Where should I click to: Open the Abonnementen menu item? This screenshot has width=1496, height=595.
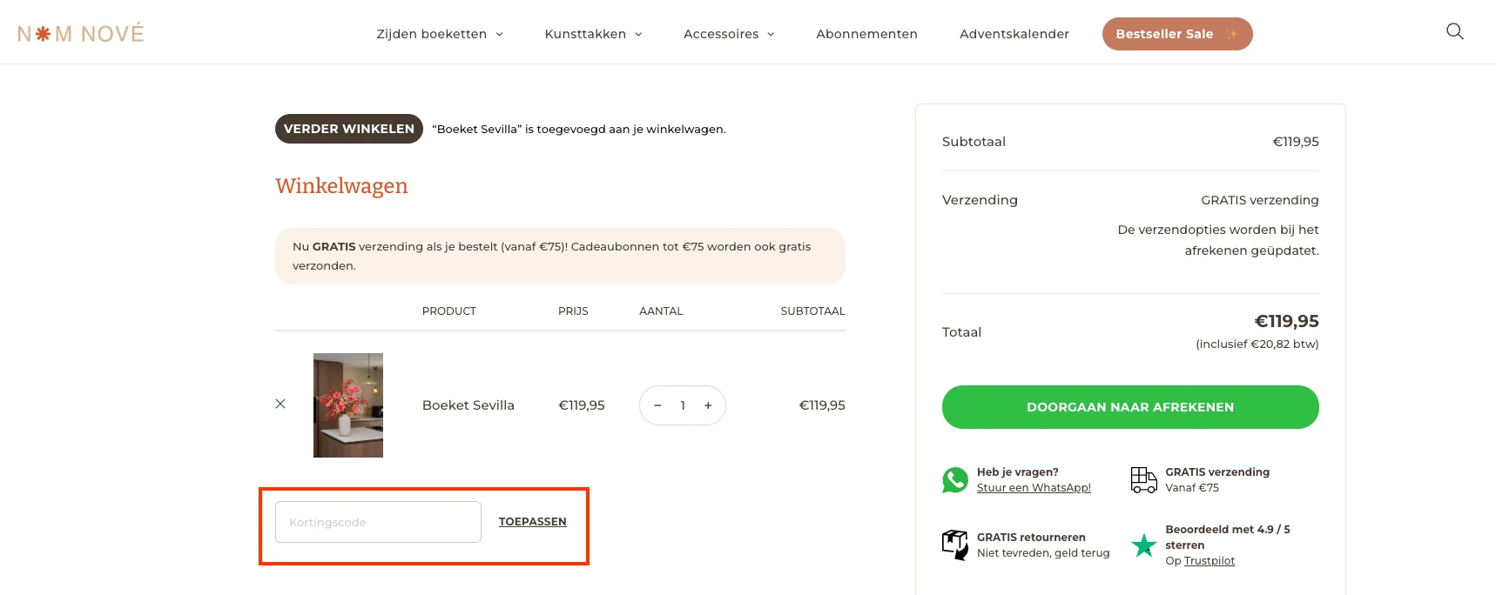tap(866, 34)
